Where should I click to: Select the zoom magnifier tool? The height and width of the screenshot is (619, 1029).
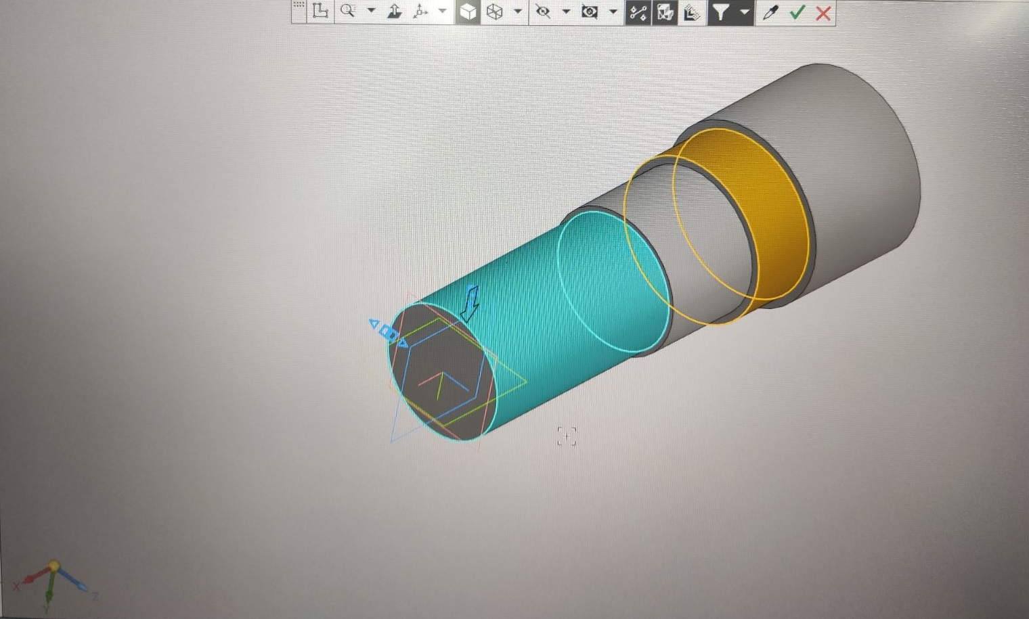[x=348, y=11]
